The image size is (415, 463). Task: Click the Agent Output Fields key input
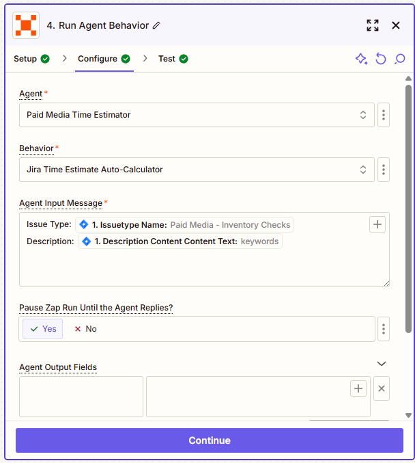81,397
